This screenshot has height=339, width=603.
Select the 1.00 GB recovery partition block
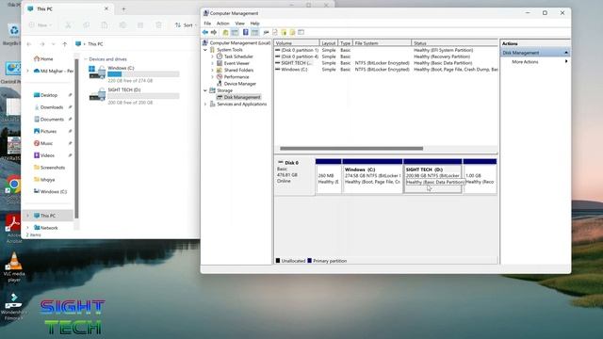click(480, 176)
